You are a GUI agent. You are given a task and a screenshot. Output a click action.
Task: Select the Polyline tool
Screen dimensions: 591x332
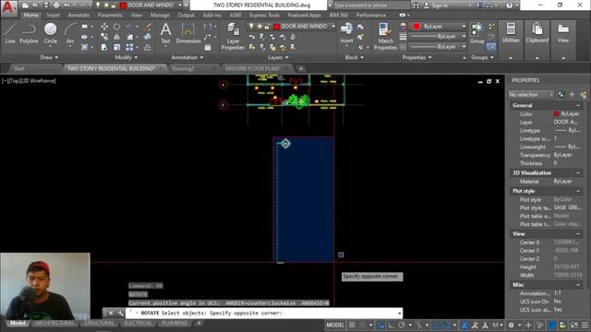[29, 33]
